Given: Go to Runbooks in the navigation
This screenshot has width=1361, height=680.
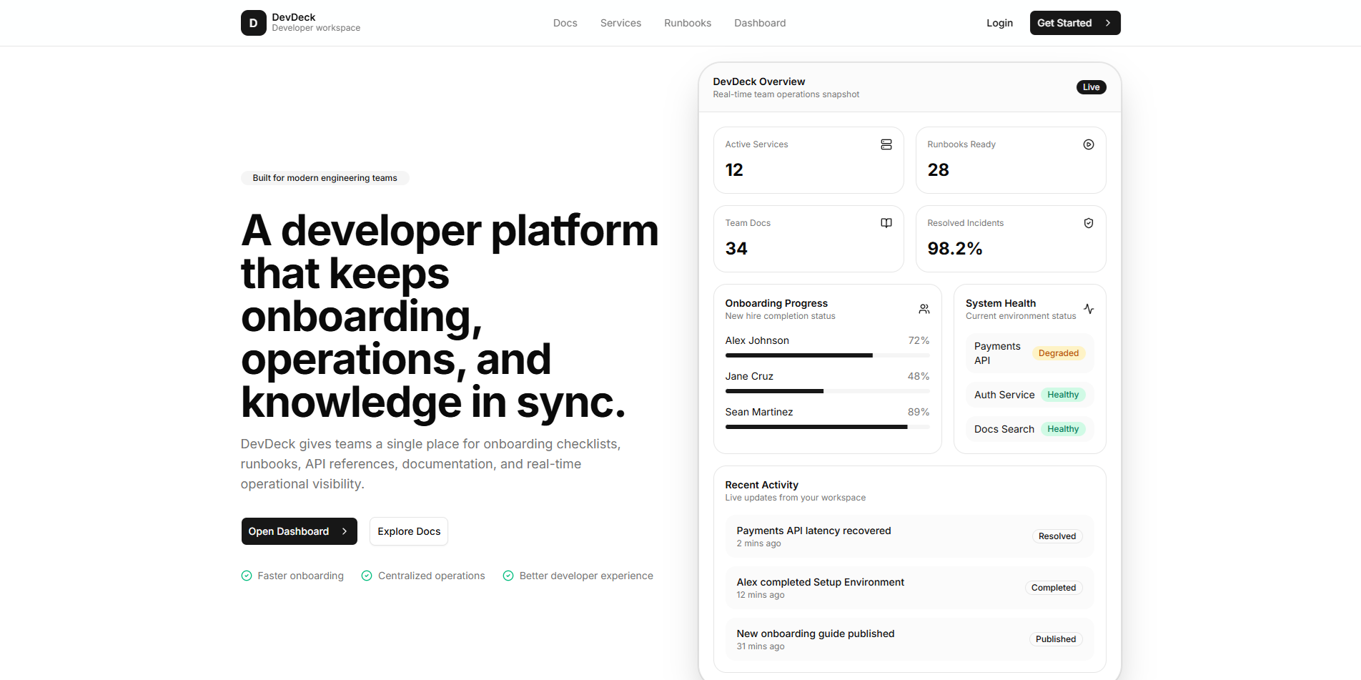Looking at the screenshot, I should click(x=688, y=23).
